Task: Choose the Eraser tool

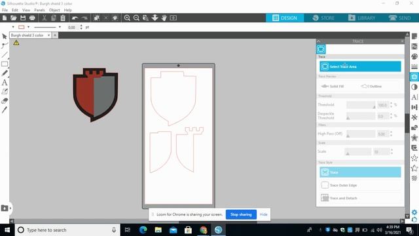Action: click(x=5, y=101)
